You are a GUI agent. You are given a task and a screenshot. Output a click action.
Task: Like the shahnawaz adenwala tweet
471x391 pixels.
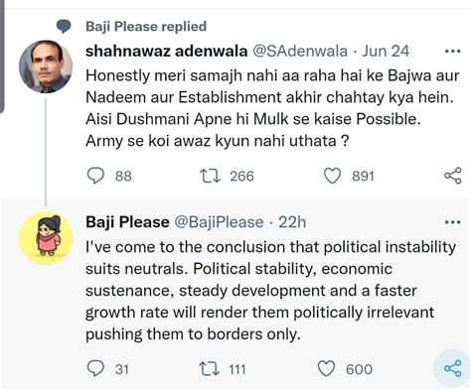[332, 176]
